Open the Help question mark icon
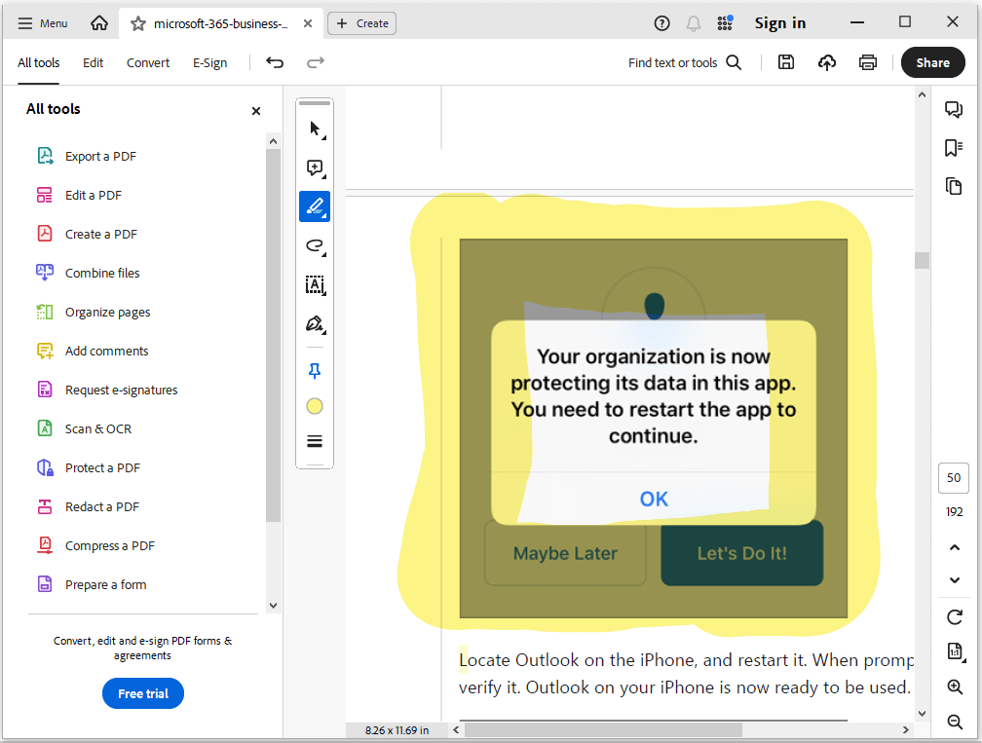The image size is (982, 743). pos(661,23)
